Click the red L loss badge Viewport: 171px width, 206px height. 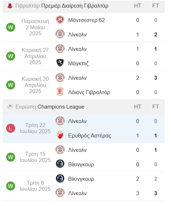(x=10, y=128)
